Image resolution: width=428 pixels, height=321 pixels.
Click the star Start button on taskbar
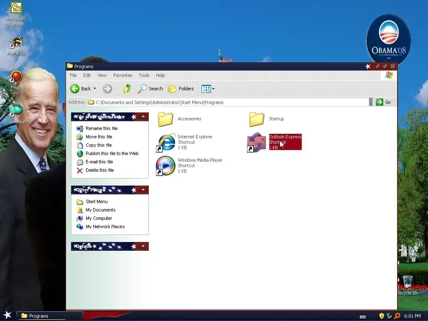8,316
